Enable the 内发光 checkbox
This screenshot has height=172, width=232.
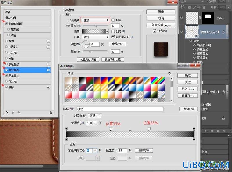tap(6, 53)
